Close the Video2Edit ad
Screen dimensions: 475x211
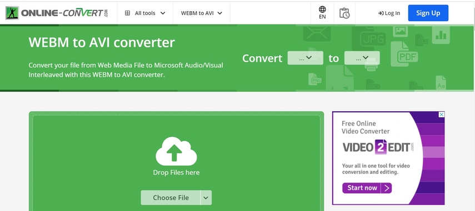[442, 114]
